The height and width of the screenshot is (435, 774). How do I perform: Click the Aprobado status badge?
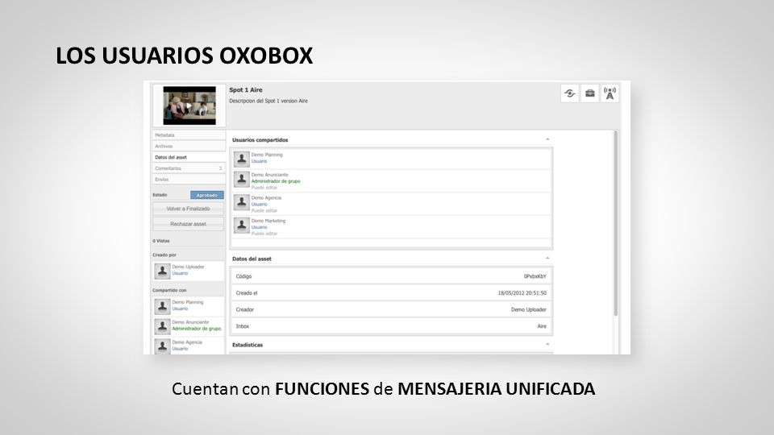[207, 195]
